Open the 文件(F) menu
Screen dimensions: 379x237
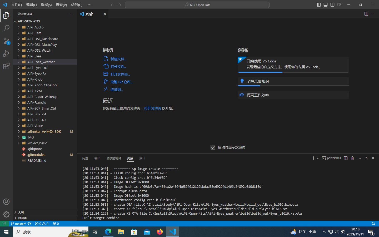click(17, 5)
